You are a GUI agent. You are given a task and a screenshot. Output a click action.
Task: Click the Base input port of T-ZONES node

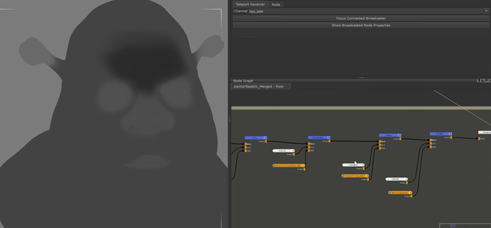point(431,140)
